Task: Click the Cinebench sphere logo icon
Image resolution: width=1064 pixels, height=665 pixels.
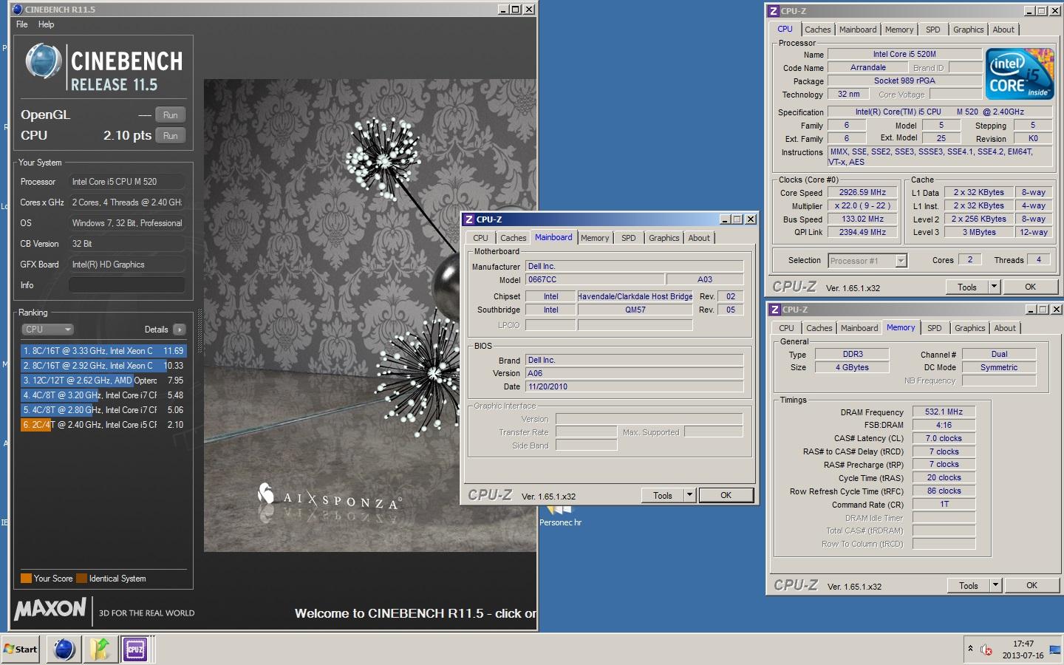Action: tap(43, 61)
